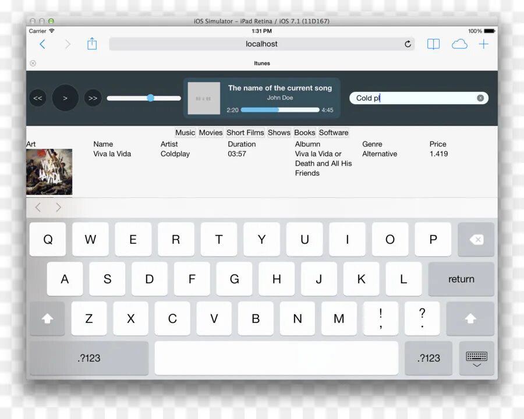
Task: Tap the right .?123 key
Action: click(429, 358)
